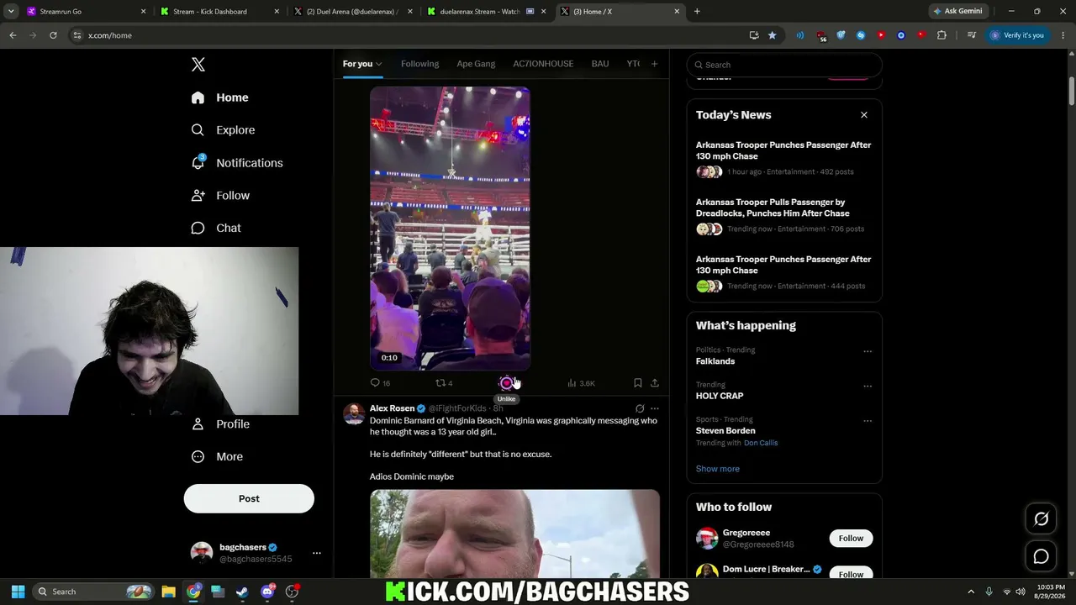Switch to duelarenax Stream browser tab
This screenshot has width=1076, height=605.
[x=488, y=12]
